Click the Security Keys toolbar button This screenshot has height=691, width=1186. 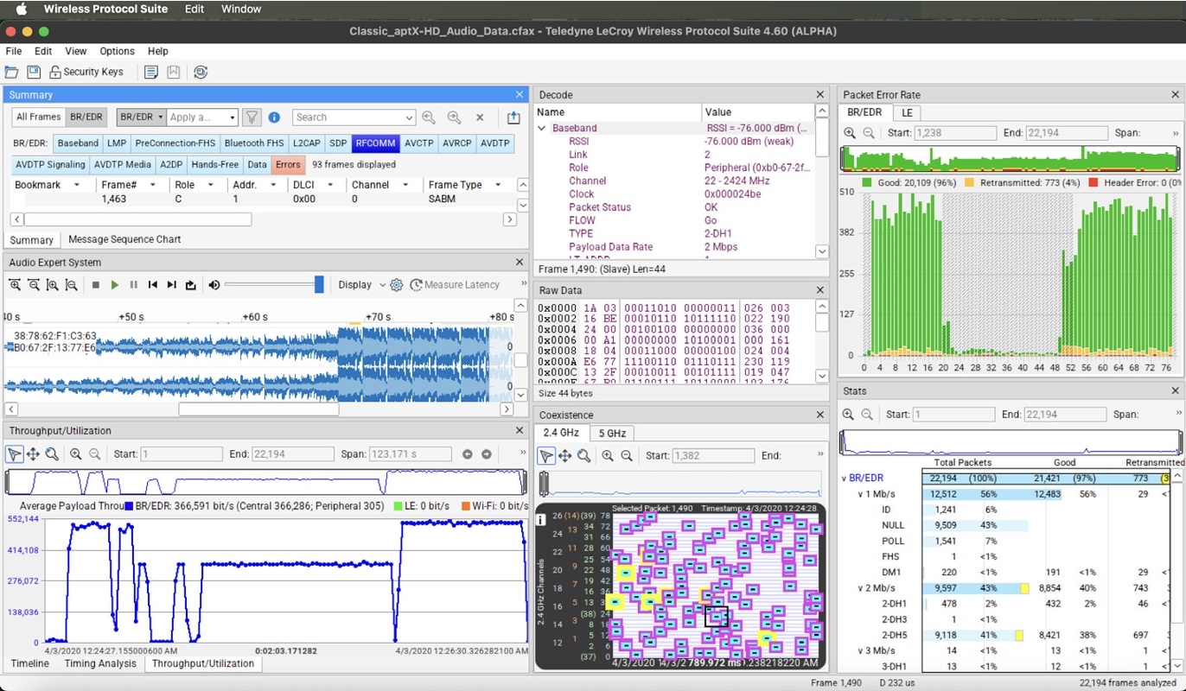click(x=86, y=72)
